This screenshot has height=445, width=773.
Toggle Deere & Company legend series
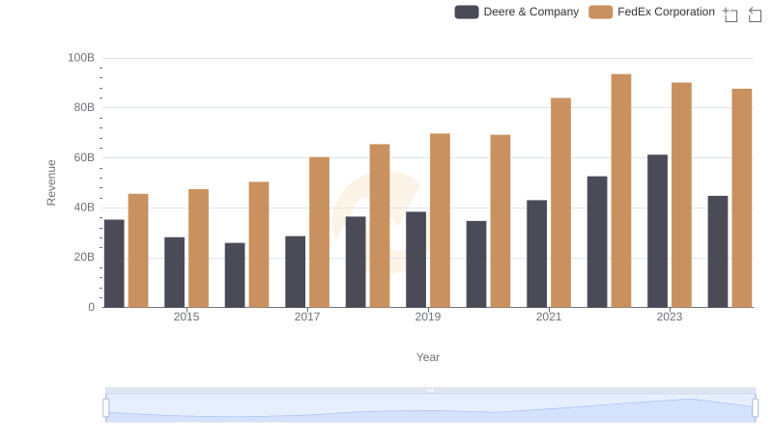coord(517,12)
